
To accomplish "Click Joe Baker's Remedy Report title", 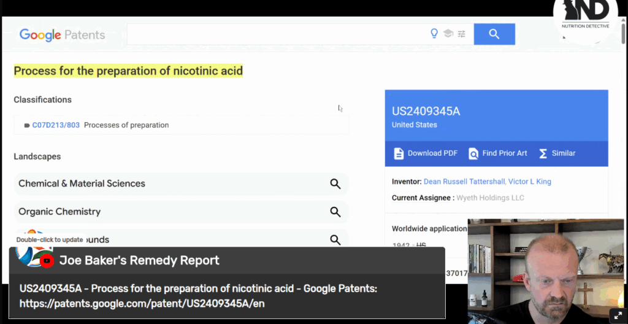I will pyautogui.click(x=139, y=261).
